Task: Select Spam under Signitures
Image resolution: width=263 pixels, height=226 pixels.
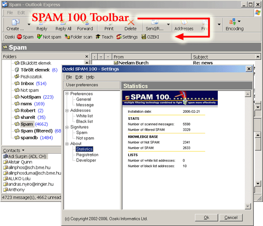Action: pos(82,133)
